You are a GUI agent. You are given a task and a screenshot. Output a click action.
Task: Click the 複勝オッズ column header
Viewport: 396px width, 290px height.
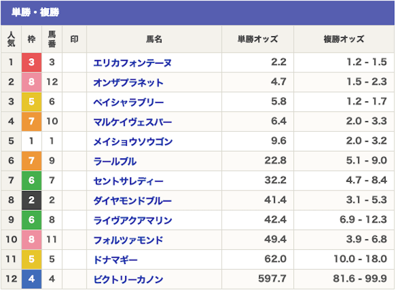344,39
